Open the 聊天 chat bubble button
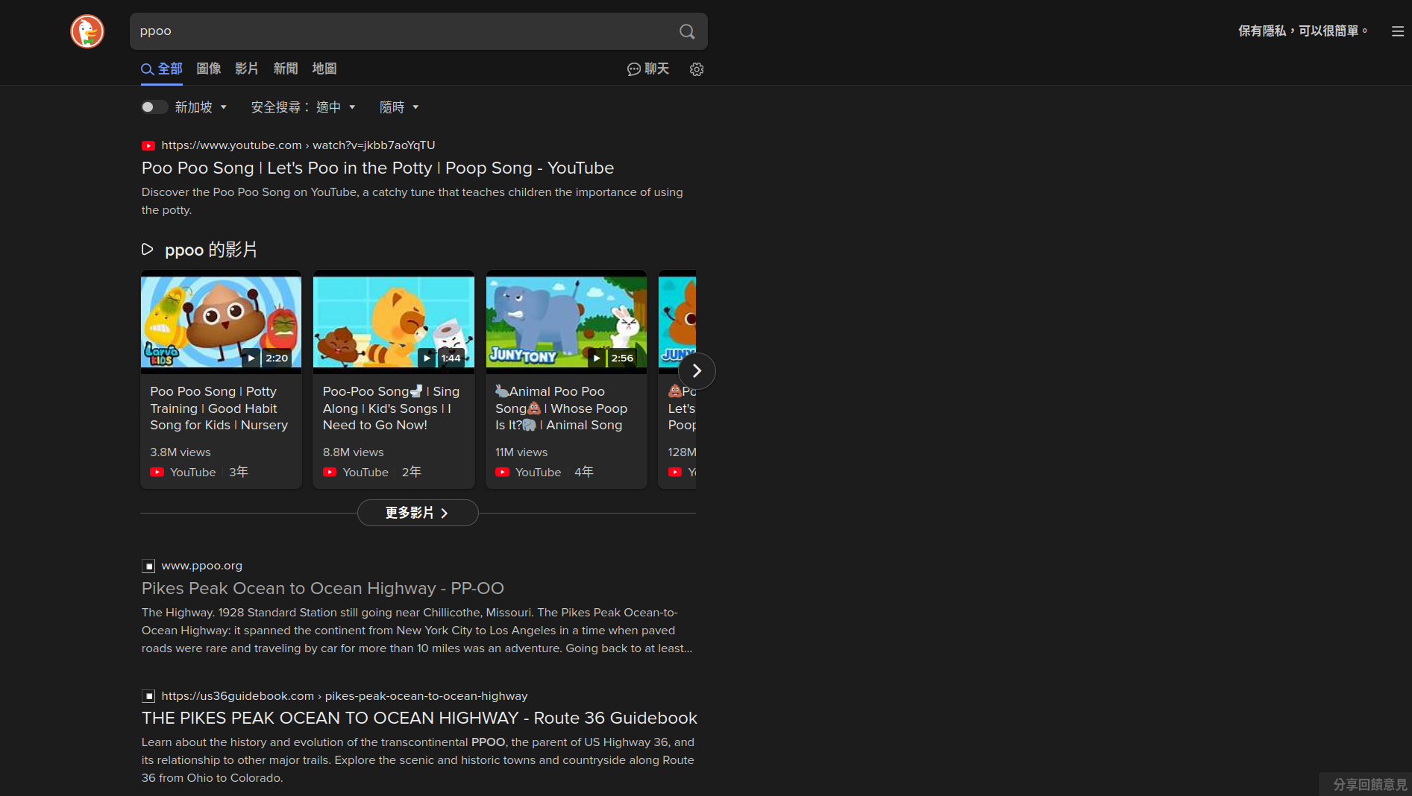 pos(648,69)
